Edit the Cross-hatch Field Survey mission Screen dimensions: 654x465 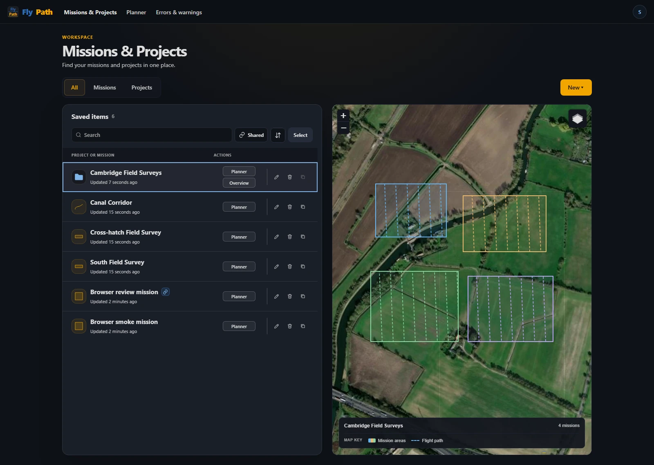tap(277, 237)
